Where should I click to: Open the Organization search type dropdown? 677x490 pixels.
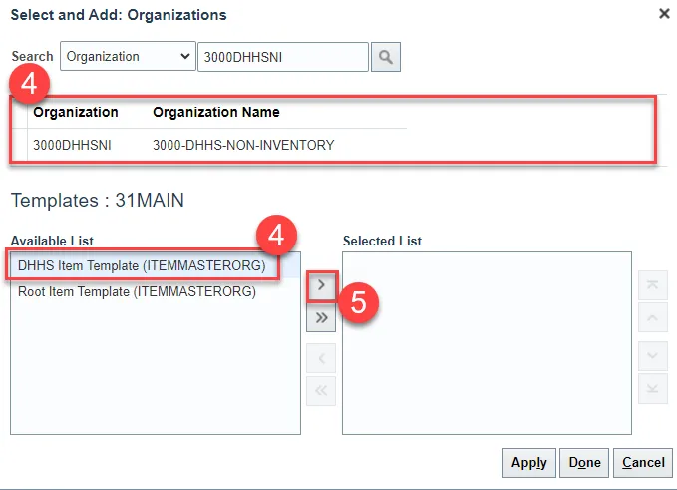(x=128, y=57)
